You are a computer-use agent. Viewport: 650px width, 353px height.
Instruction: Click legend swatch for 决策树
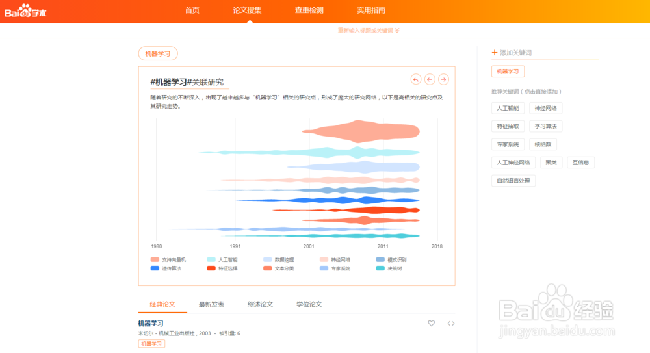coord(380,268)
